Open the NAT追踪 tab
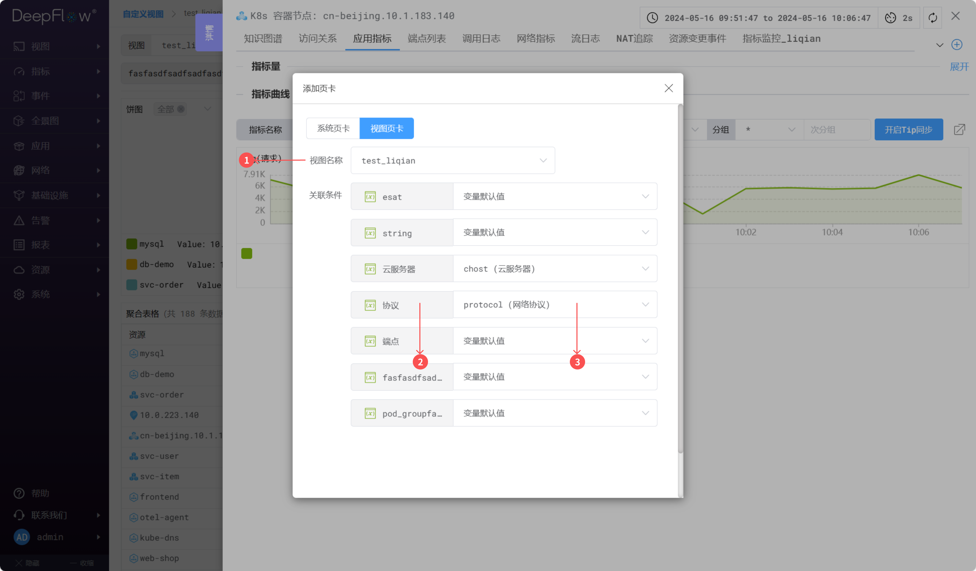976x571 pixels. (634, 38)
